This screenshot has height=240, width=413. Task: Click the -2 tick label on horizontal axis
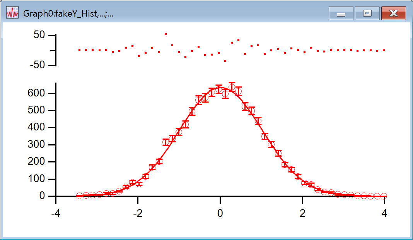coord(138,213)
